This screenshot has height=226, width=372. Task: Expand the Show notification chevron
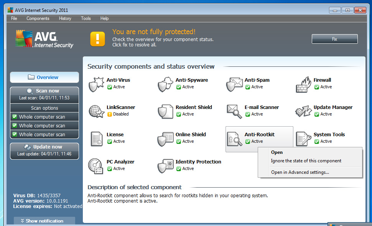click(x=22, y=221)
